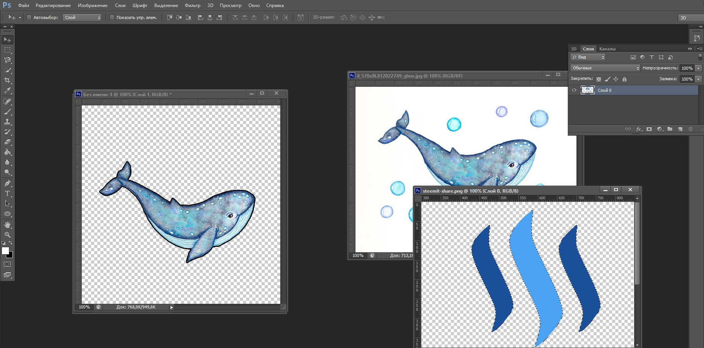Toggle lock all for layer
The height and width of the screenshot is (348, 704).
[625, 79]
